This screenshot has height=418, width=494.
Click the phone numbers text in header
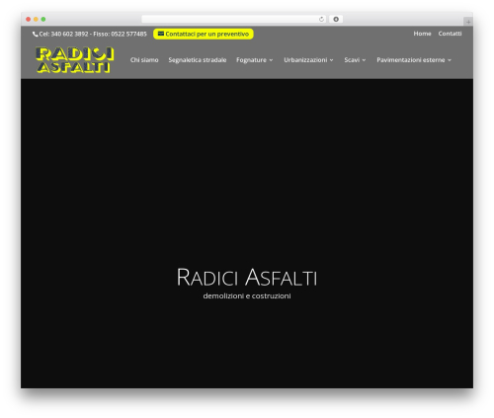point(93,34)
